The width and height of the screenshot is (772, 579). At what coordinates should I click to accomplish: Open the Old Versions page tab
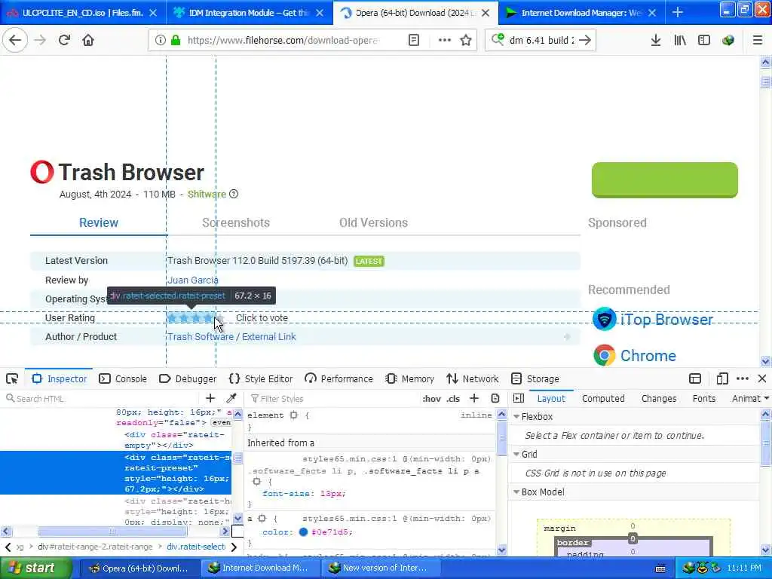(x=373, y=222)
